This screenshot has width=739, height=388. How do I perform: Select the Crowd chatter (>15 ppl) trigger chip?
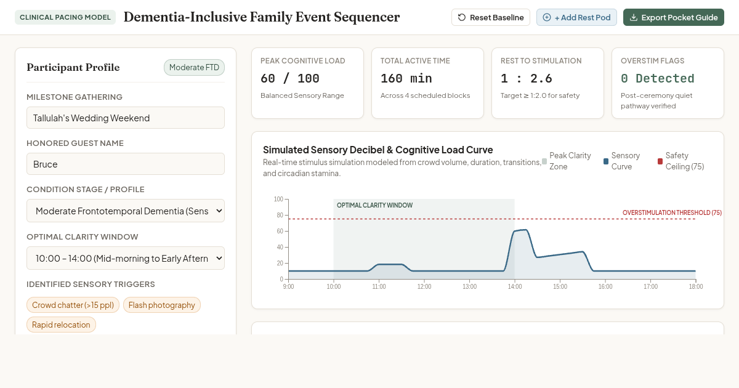[x=73, y=305]
